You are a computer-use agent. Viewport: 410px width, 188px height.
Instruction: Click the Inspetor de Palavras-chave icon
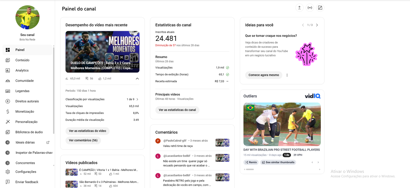[8, 153]
